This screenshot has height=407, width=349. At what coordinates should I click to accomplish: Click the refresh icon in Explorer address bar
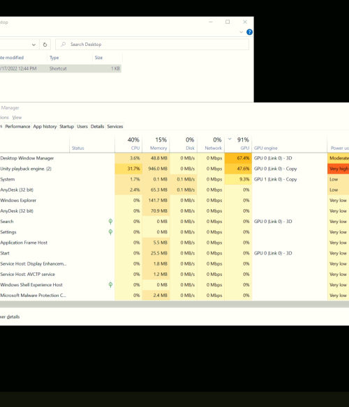tap(45, 45)
